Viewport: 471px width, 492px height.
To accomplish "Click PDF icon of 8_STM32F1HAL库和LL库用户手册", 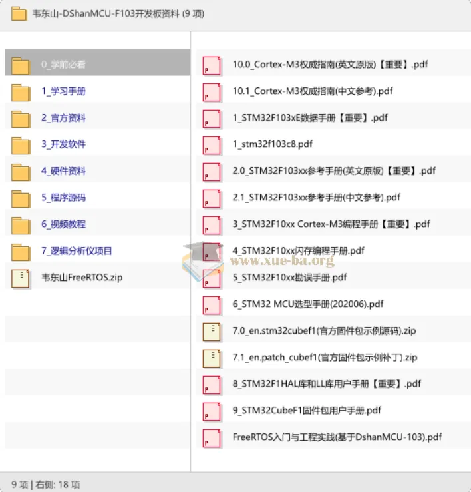I will (x=212, y=385).
